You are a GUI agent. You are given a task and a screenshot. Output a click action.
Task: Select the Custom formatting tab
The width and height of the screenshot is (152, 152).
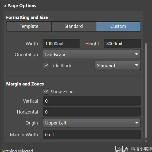118,26
